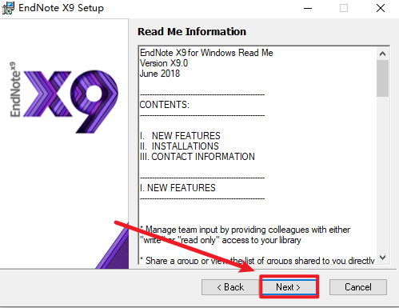The width and height of the screenshot is (399, 308).
Task: Click the EndNote X9 logo graphic
Action: pyautogui.click(x=64, y=98)
